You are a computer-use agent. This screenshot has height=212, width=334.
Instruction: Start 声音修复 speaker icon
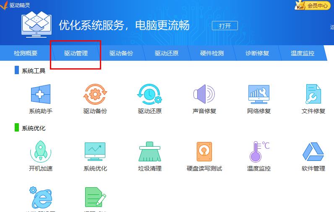pyautogui.click(x=204, y=94)
